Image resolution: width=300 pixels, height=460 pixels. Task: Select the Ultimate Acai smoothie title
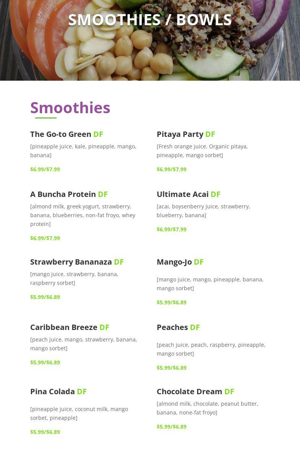pos(183,194)
